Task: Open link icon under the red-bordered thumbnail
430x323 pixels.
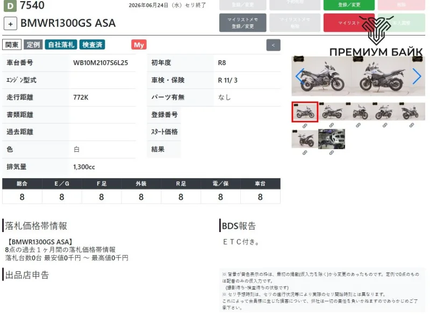Action: tap(305, 126)
